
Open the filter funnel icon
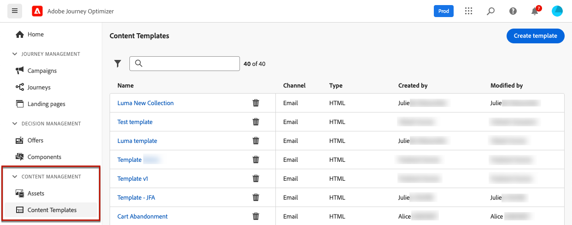[x=117, y=64]
